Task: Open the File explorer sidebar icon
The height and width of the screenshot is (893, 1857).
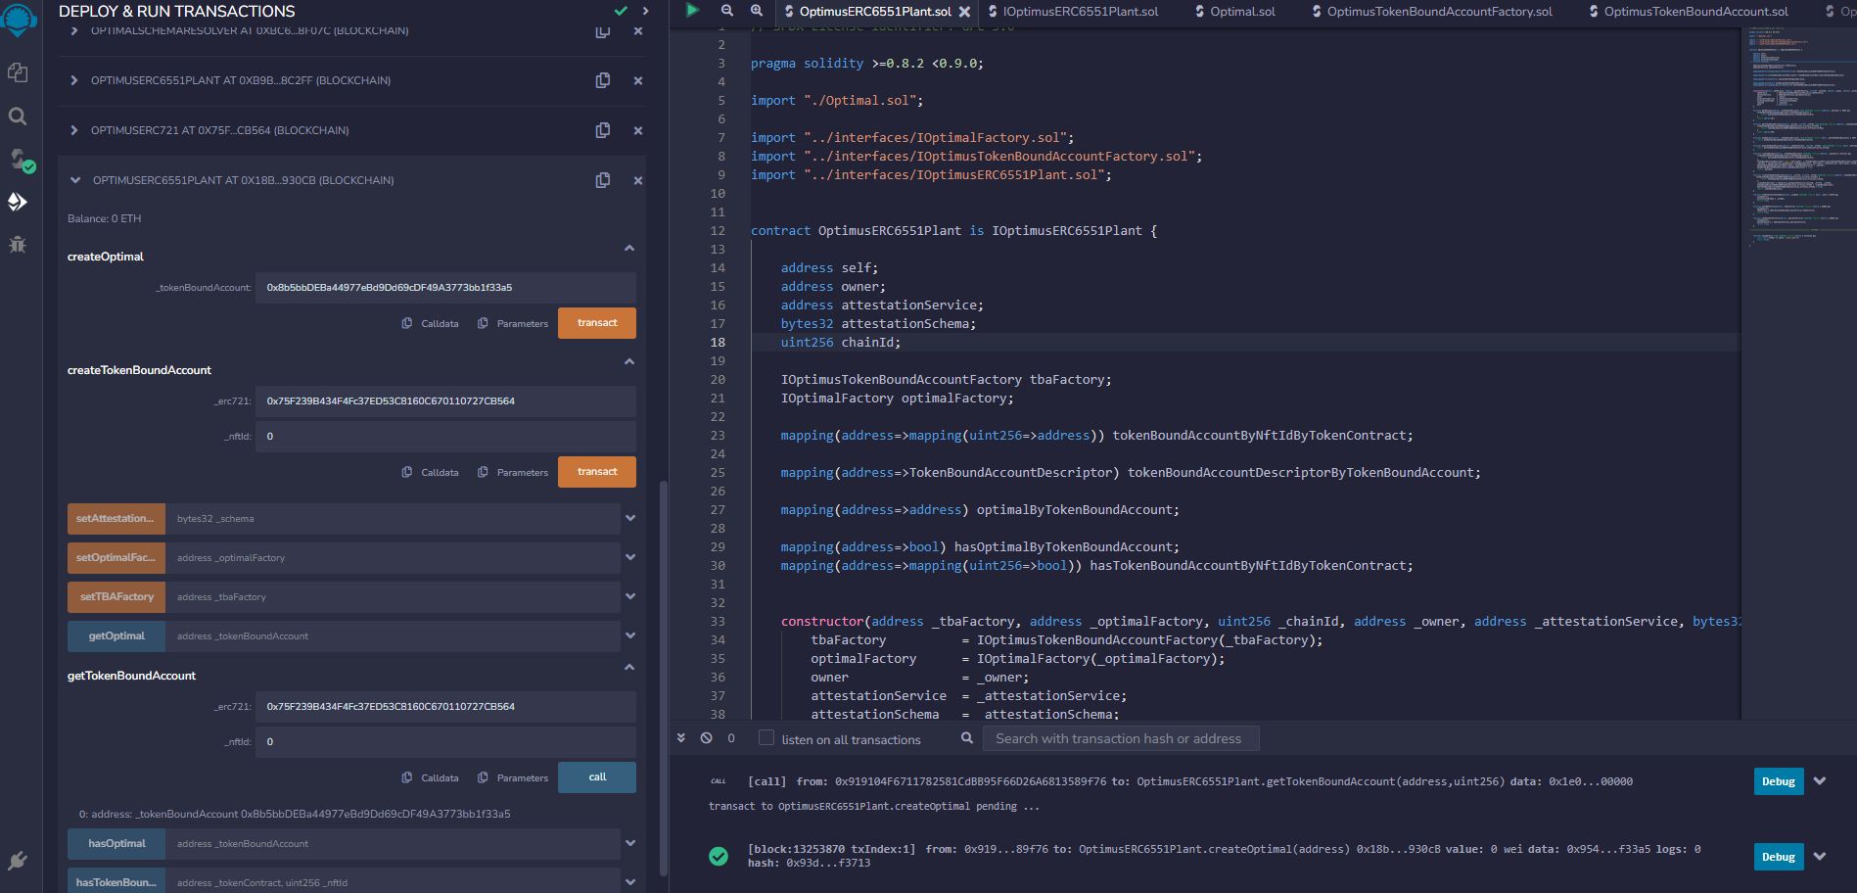Action: point(18,72)
